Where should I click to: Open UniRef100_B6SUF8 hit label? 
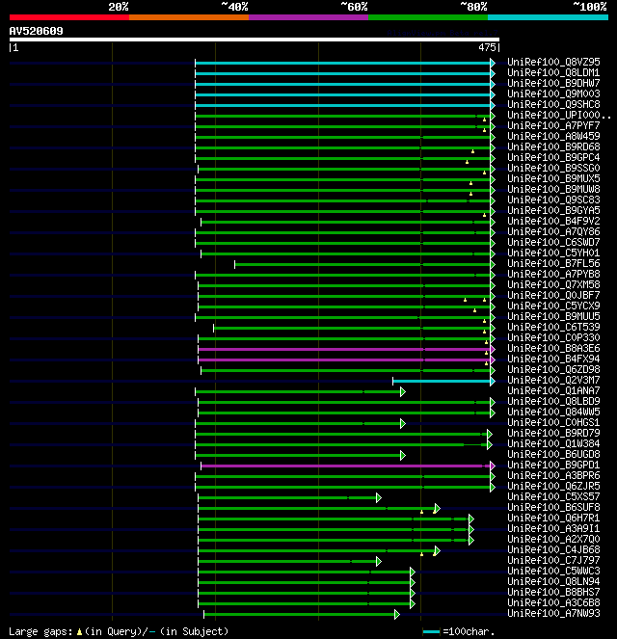(553, 507)
